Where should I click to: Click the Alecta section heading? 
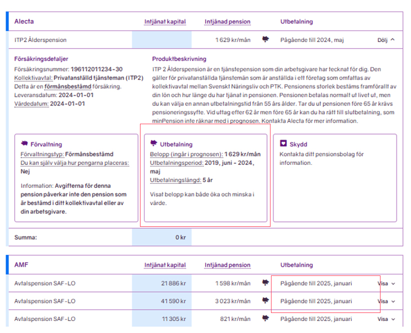(24, 22)
